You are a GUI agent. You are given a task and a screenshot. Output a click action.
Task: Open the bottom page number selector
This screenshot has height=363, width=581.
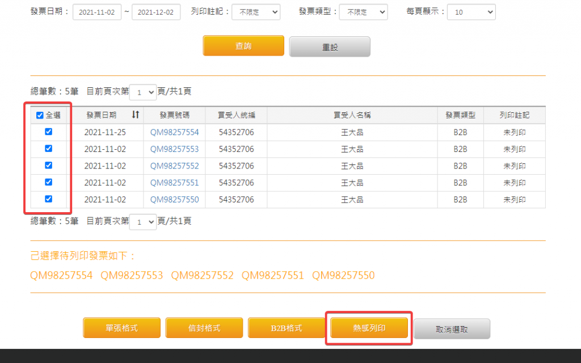coord(143,222)
